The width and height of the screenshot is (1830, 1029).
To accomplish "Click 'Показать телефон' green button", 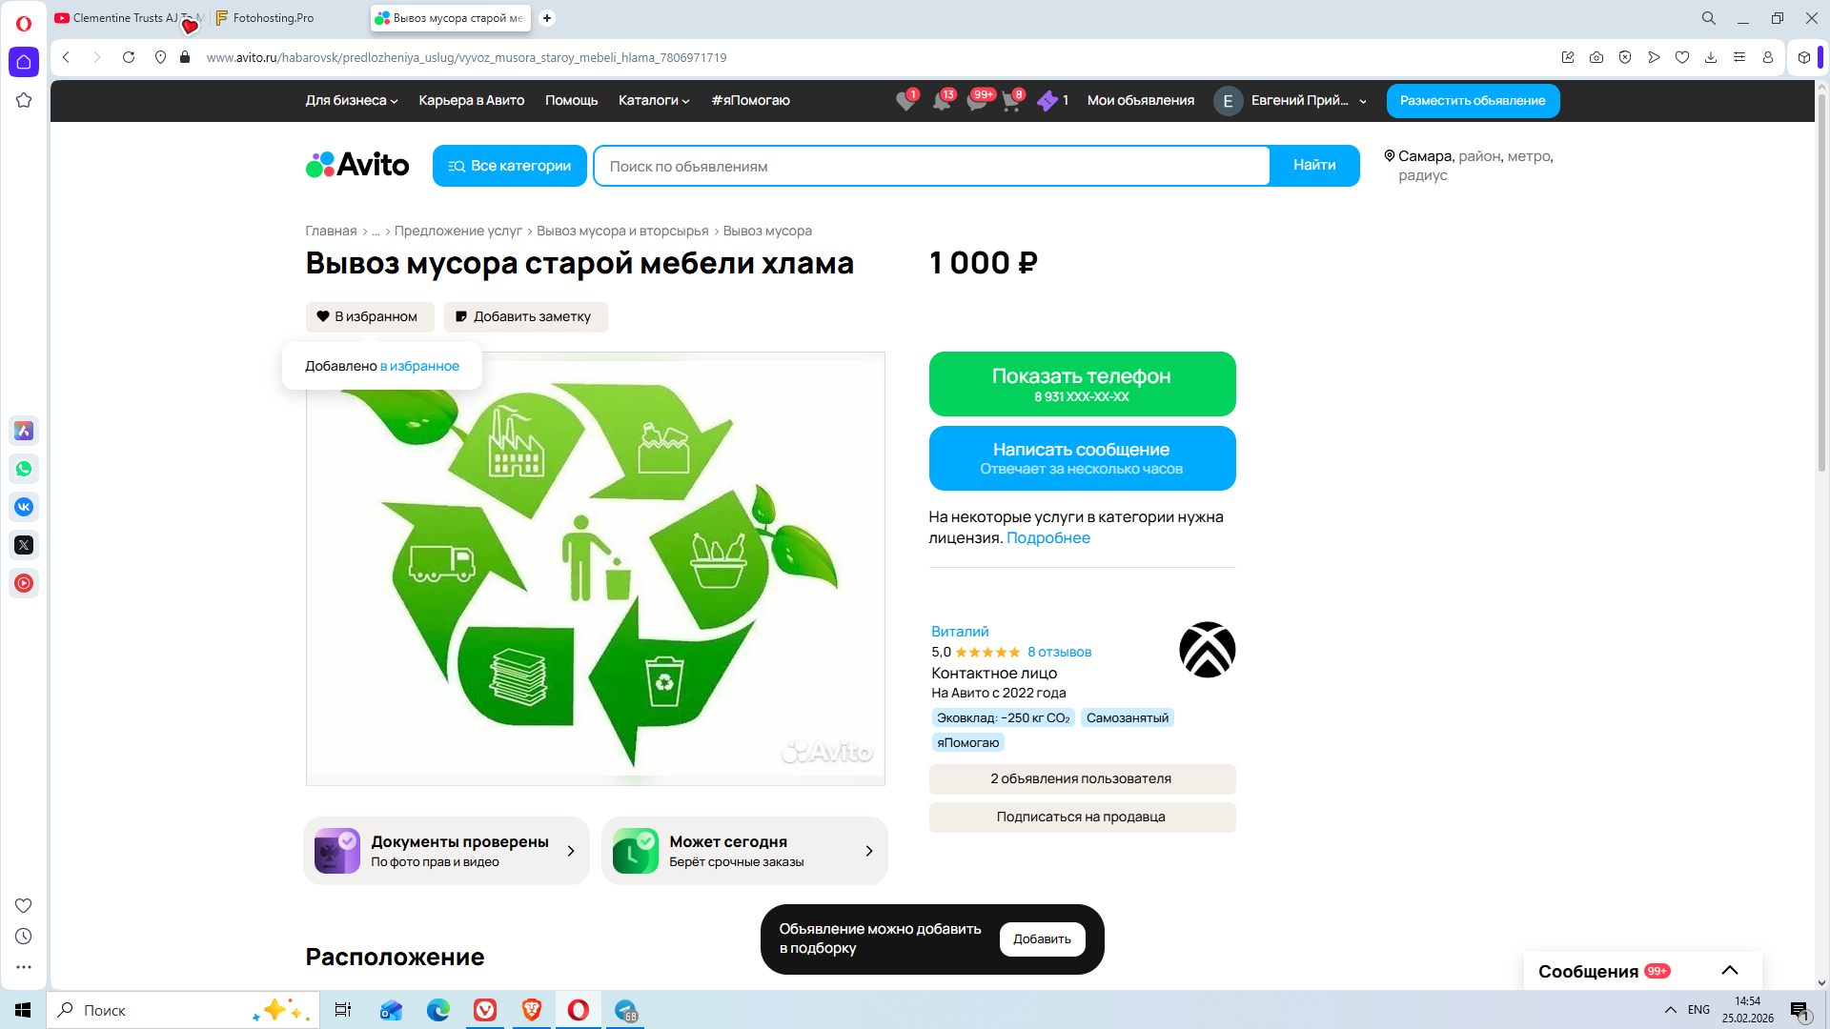I will (x=1082, y=384).
